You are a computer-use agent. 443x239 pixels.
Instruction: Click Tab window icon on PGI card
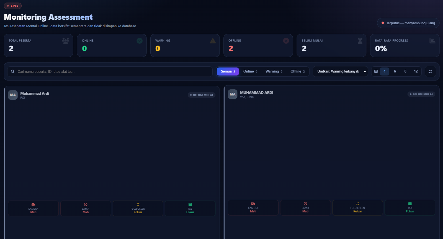coord(190,205)
